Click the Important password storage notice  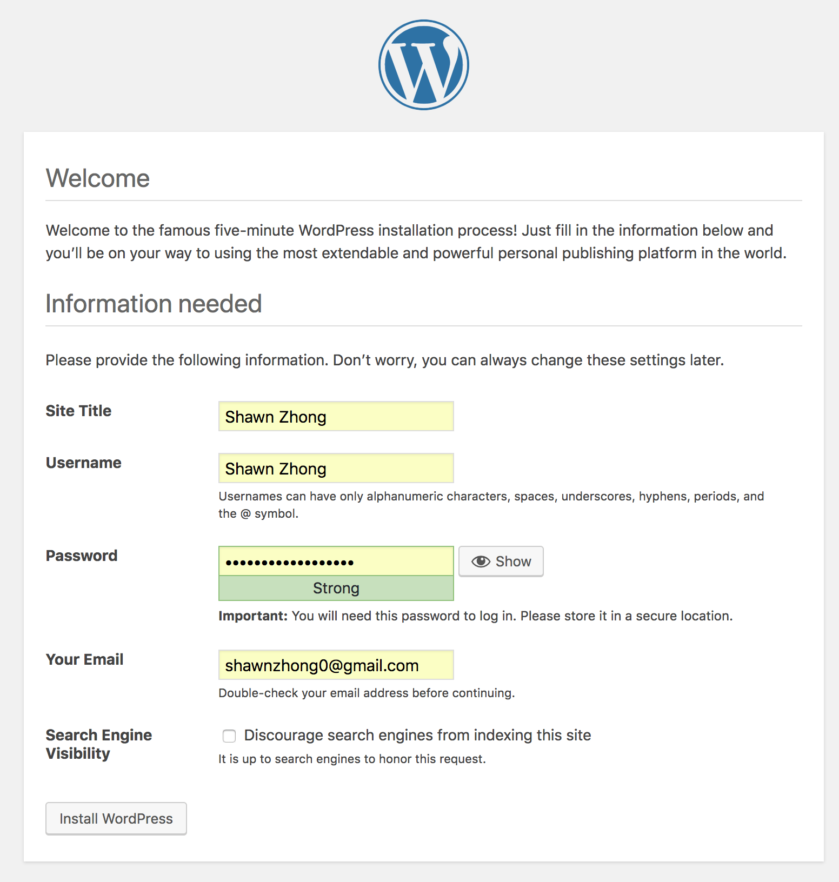[475, 616]
